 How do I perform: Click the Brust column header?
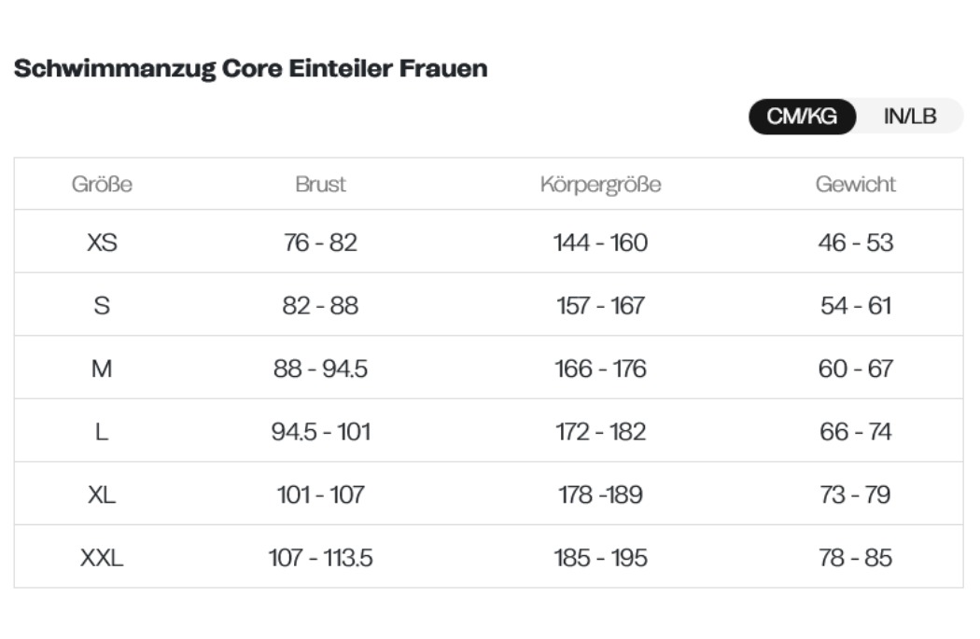[x=321, y=185]
